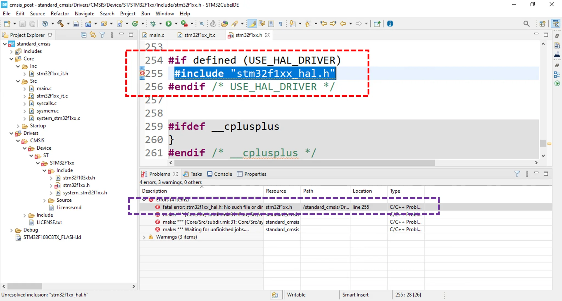Click the toolbar Search magnifier icon
This screenshot has width=562, height=301.
click(526, 24)
